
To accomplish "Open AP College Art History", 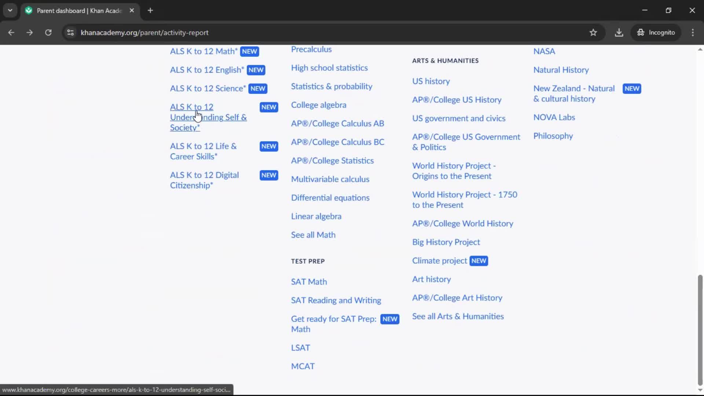I will [x=457, y=298].
